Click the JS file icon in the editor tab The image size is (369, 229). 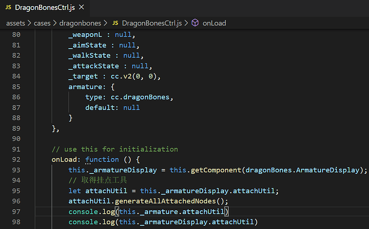click(9, 7)
